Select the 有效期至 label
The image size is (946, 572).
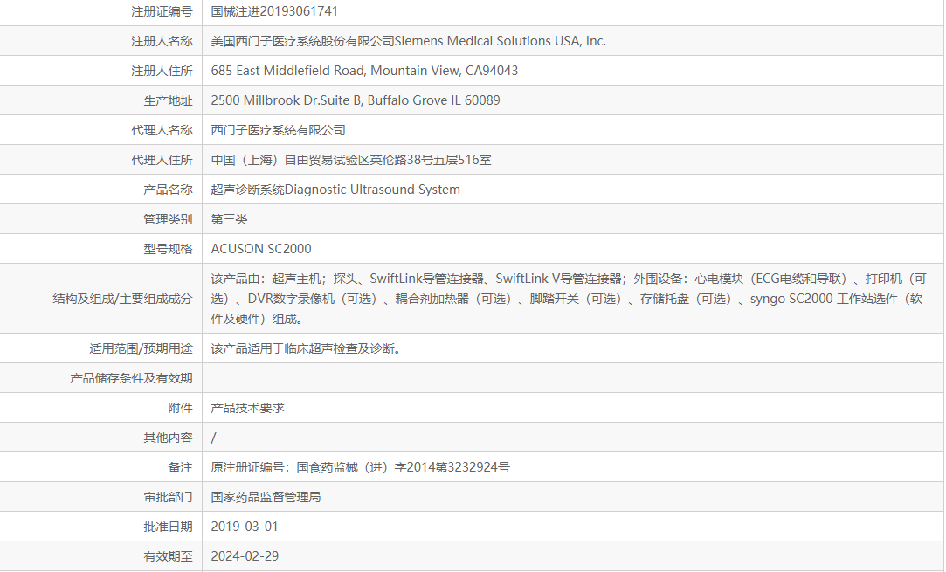point(168,555)
